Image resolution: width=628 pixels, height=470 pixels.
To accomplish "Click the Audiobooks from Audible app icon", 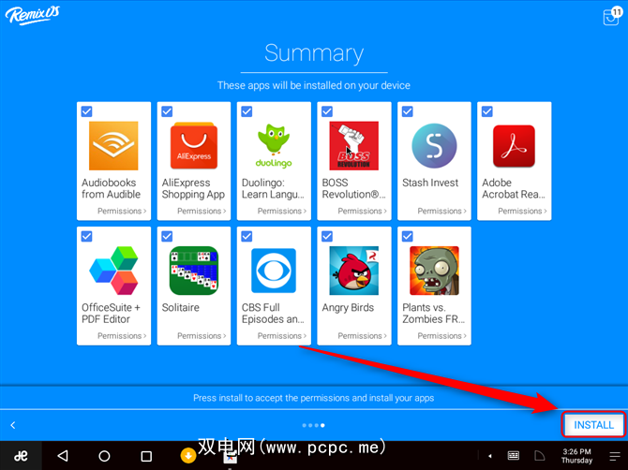I will pos(113,146).
